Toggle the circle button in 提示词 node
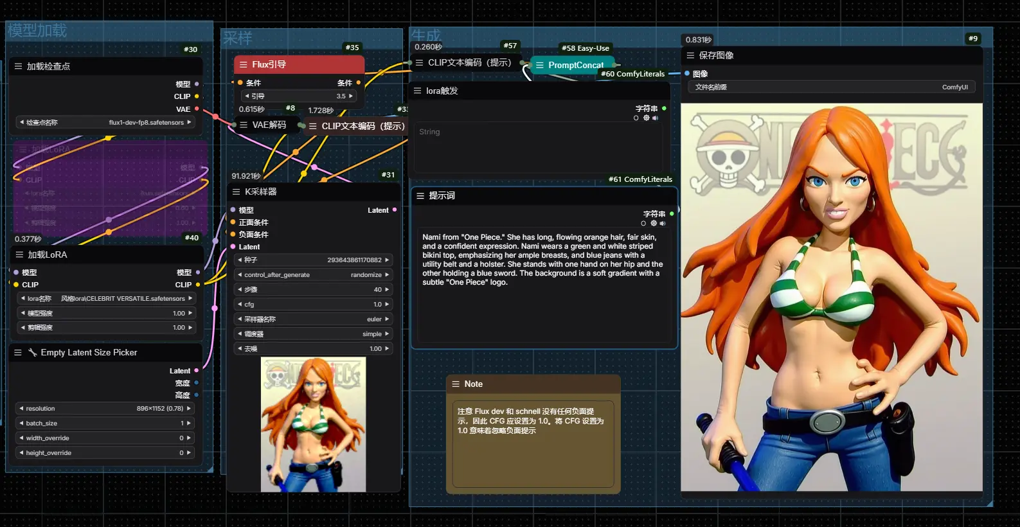Viewport: 1020px width, 527px height. (643, 223)
